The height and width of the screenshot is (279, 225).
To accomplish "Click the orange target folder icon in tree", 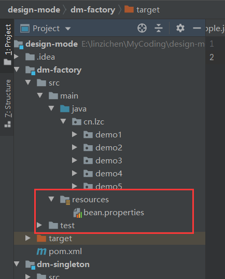I will 41,239.
